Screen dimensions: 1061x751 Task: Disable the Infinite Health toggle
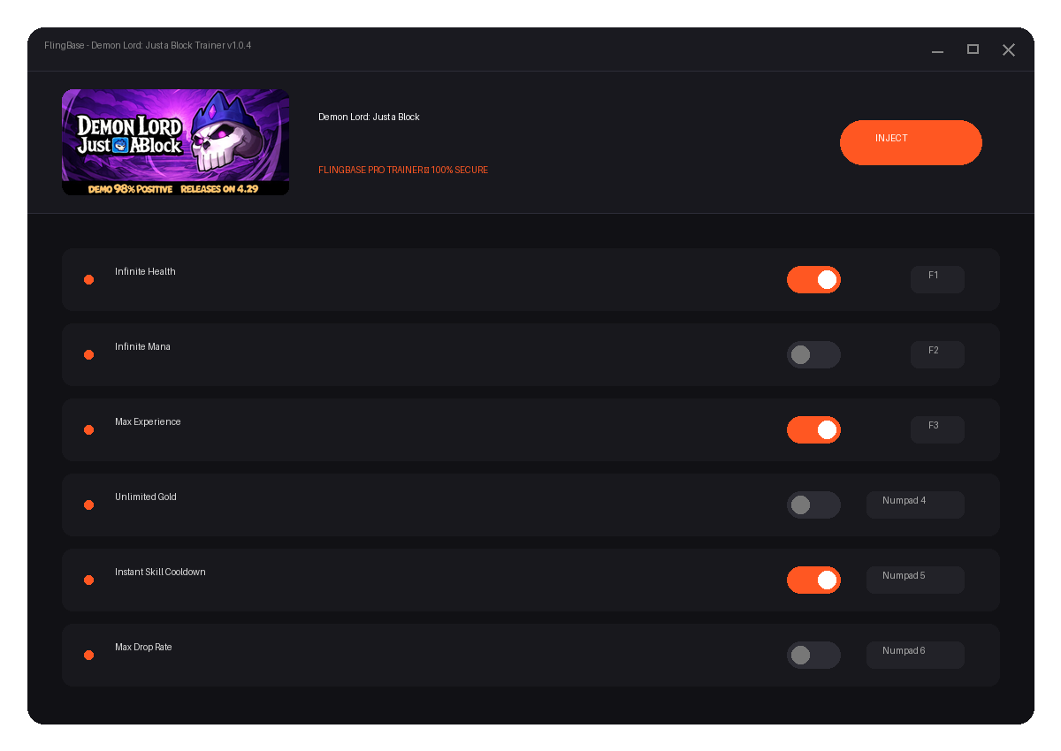click(x=813, y=280)
